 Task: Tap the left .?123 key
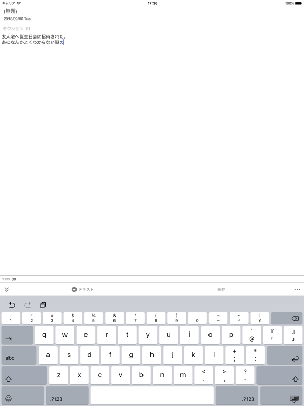coord(67,395)
